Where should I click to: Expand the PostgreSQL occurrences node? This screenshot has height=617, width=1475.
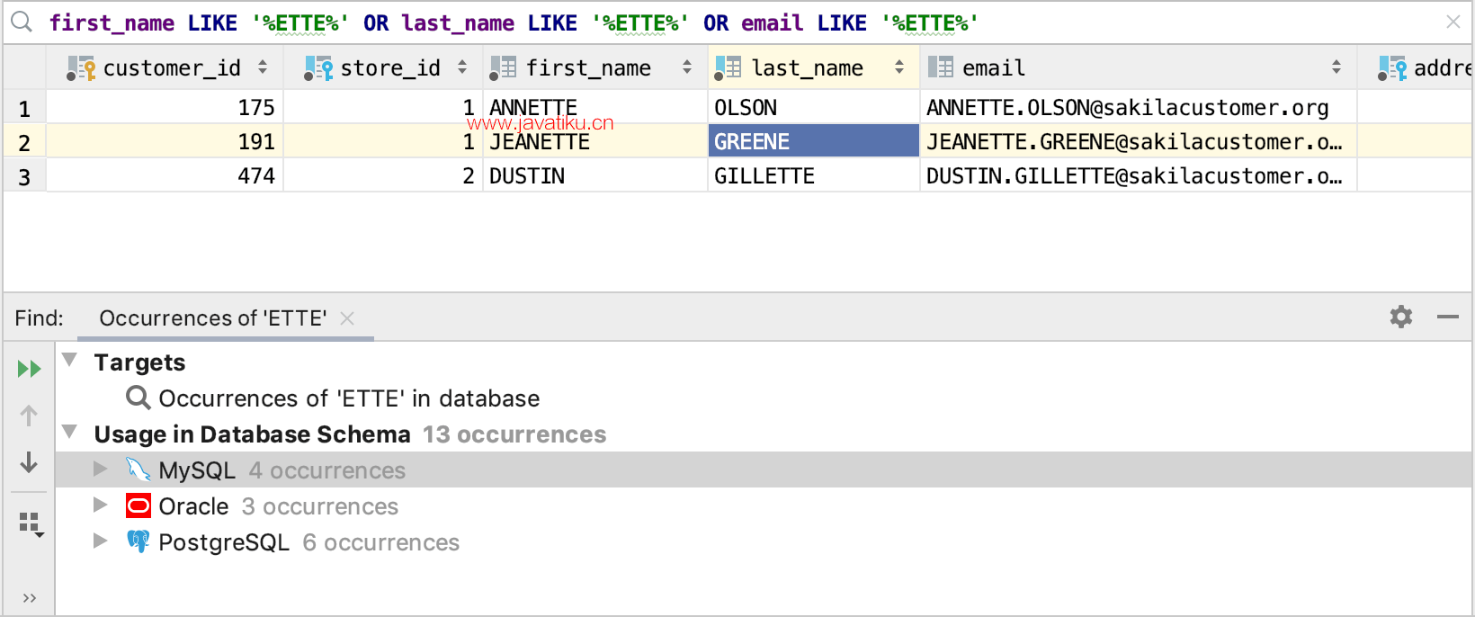pos(101,541)
